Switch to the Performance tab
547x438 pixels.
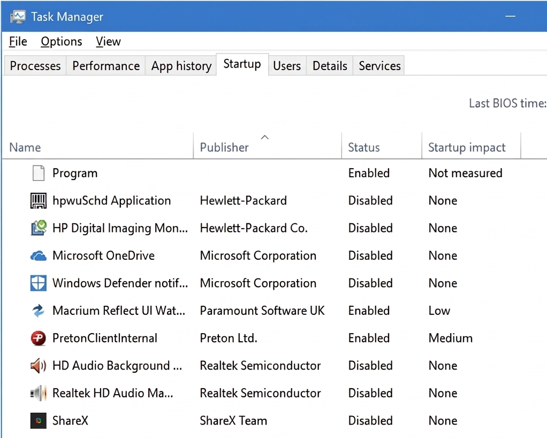point(105,66)
